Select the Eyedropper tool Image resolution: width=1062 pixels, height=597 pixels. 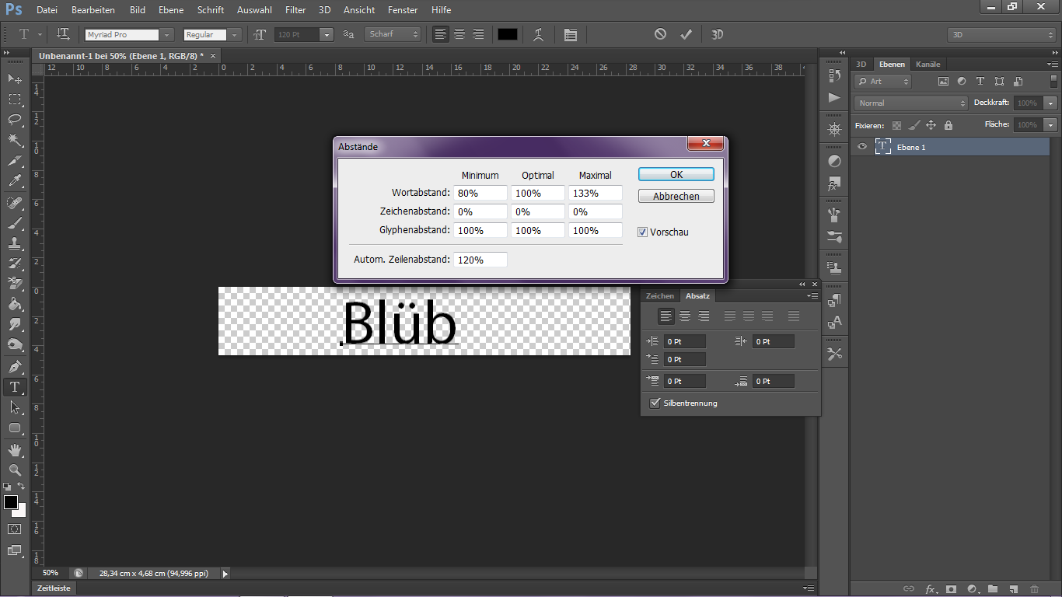[15, 181]
